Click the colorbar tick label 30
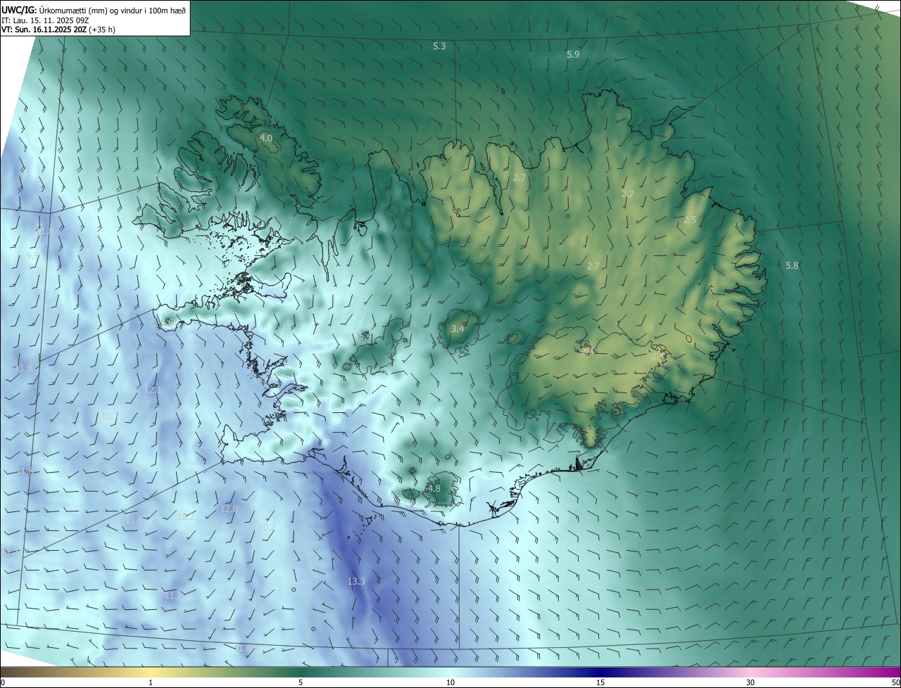901x688 pixels. point(750,682)
